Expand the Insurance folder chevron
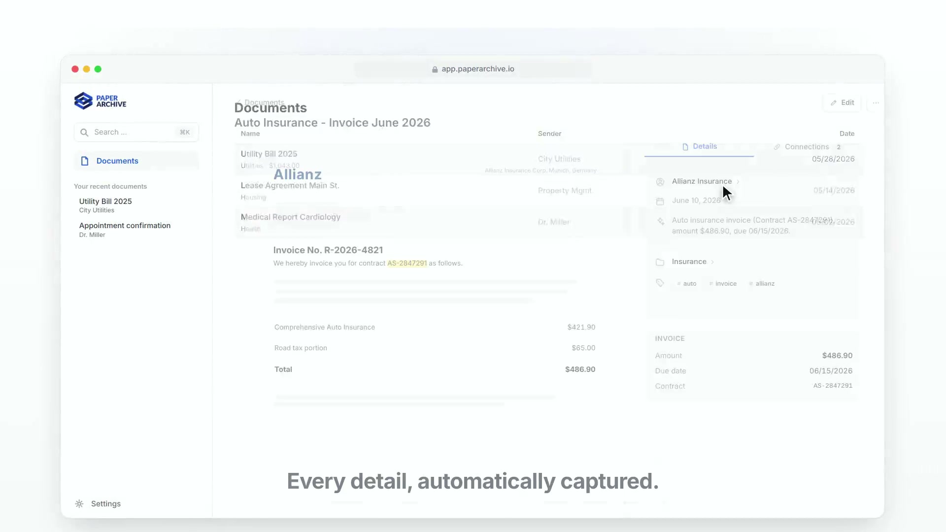The image size is (946, 532). click(x=712, y=262)
